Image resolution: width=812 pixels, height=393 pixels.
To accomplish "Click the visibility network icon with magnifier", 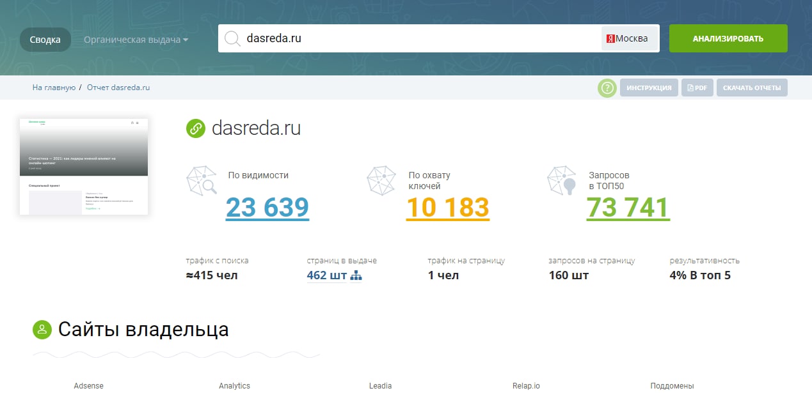I will tap(202, 181).
